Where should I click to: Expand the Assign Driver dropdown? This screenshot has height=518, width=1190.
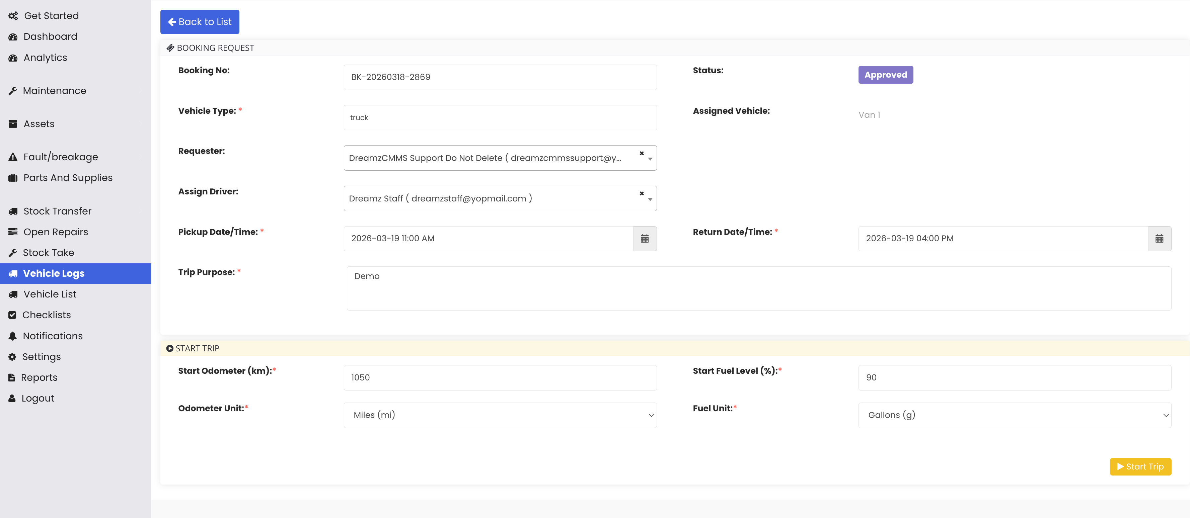pyautogui.click(x=650, y=199)
